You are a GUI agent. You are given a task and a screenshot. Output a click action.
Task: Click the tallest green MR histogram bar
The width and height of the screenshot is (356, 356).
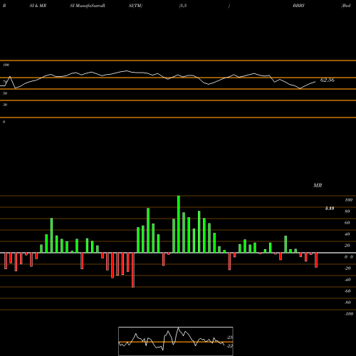click(179, 224)
